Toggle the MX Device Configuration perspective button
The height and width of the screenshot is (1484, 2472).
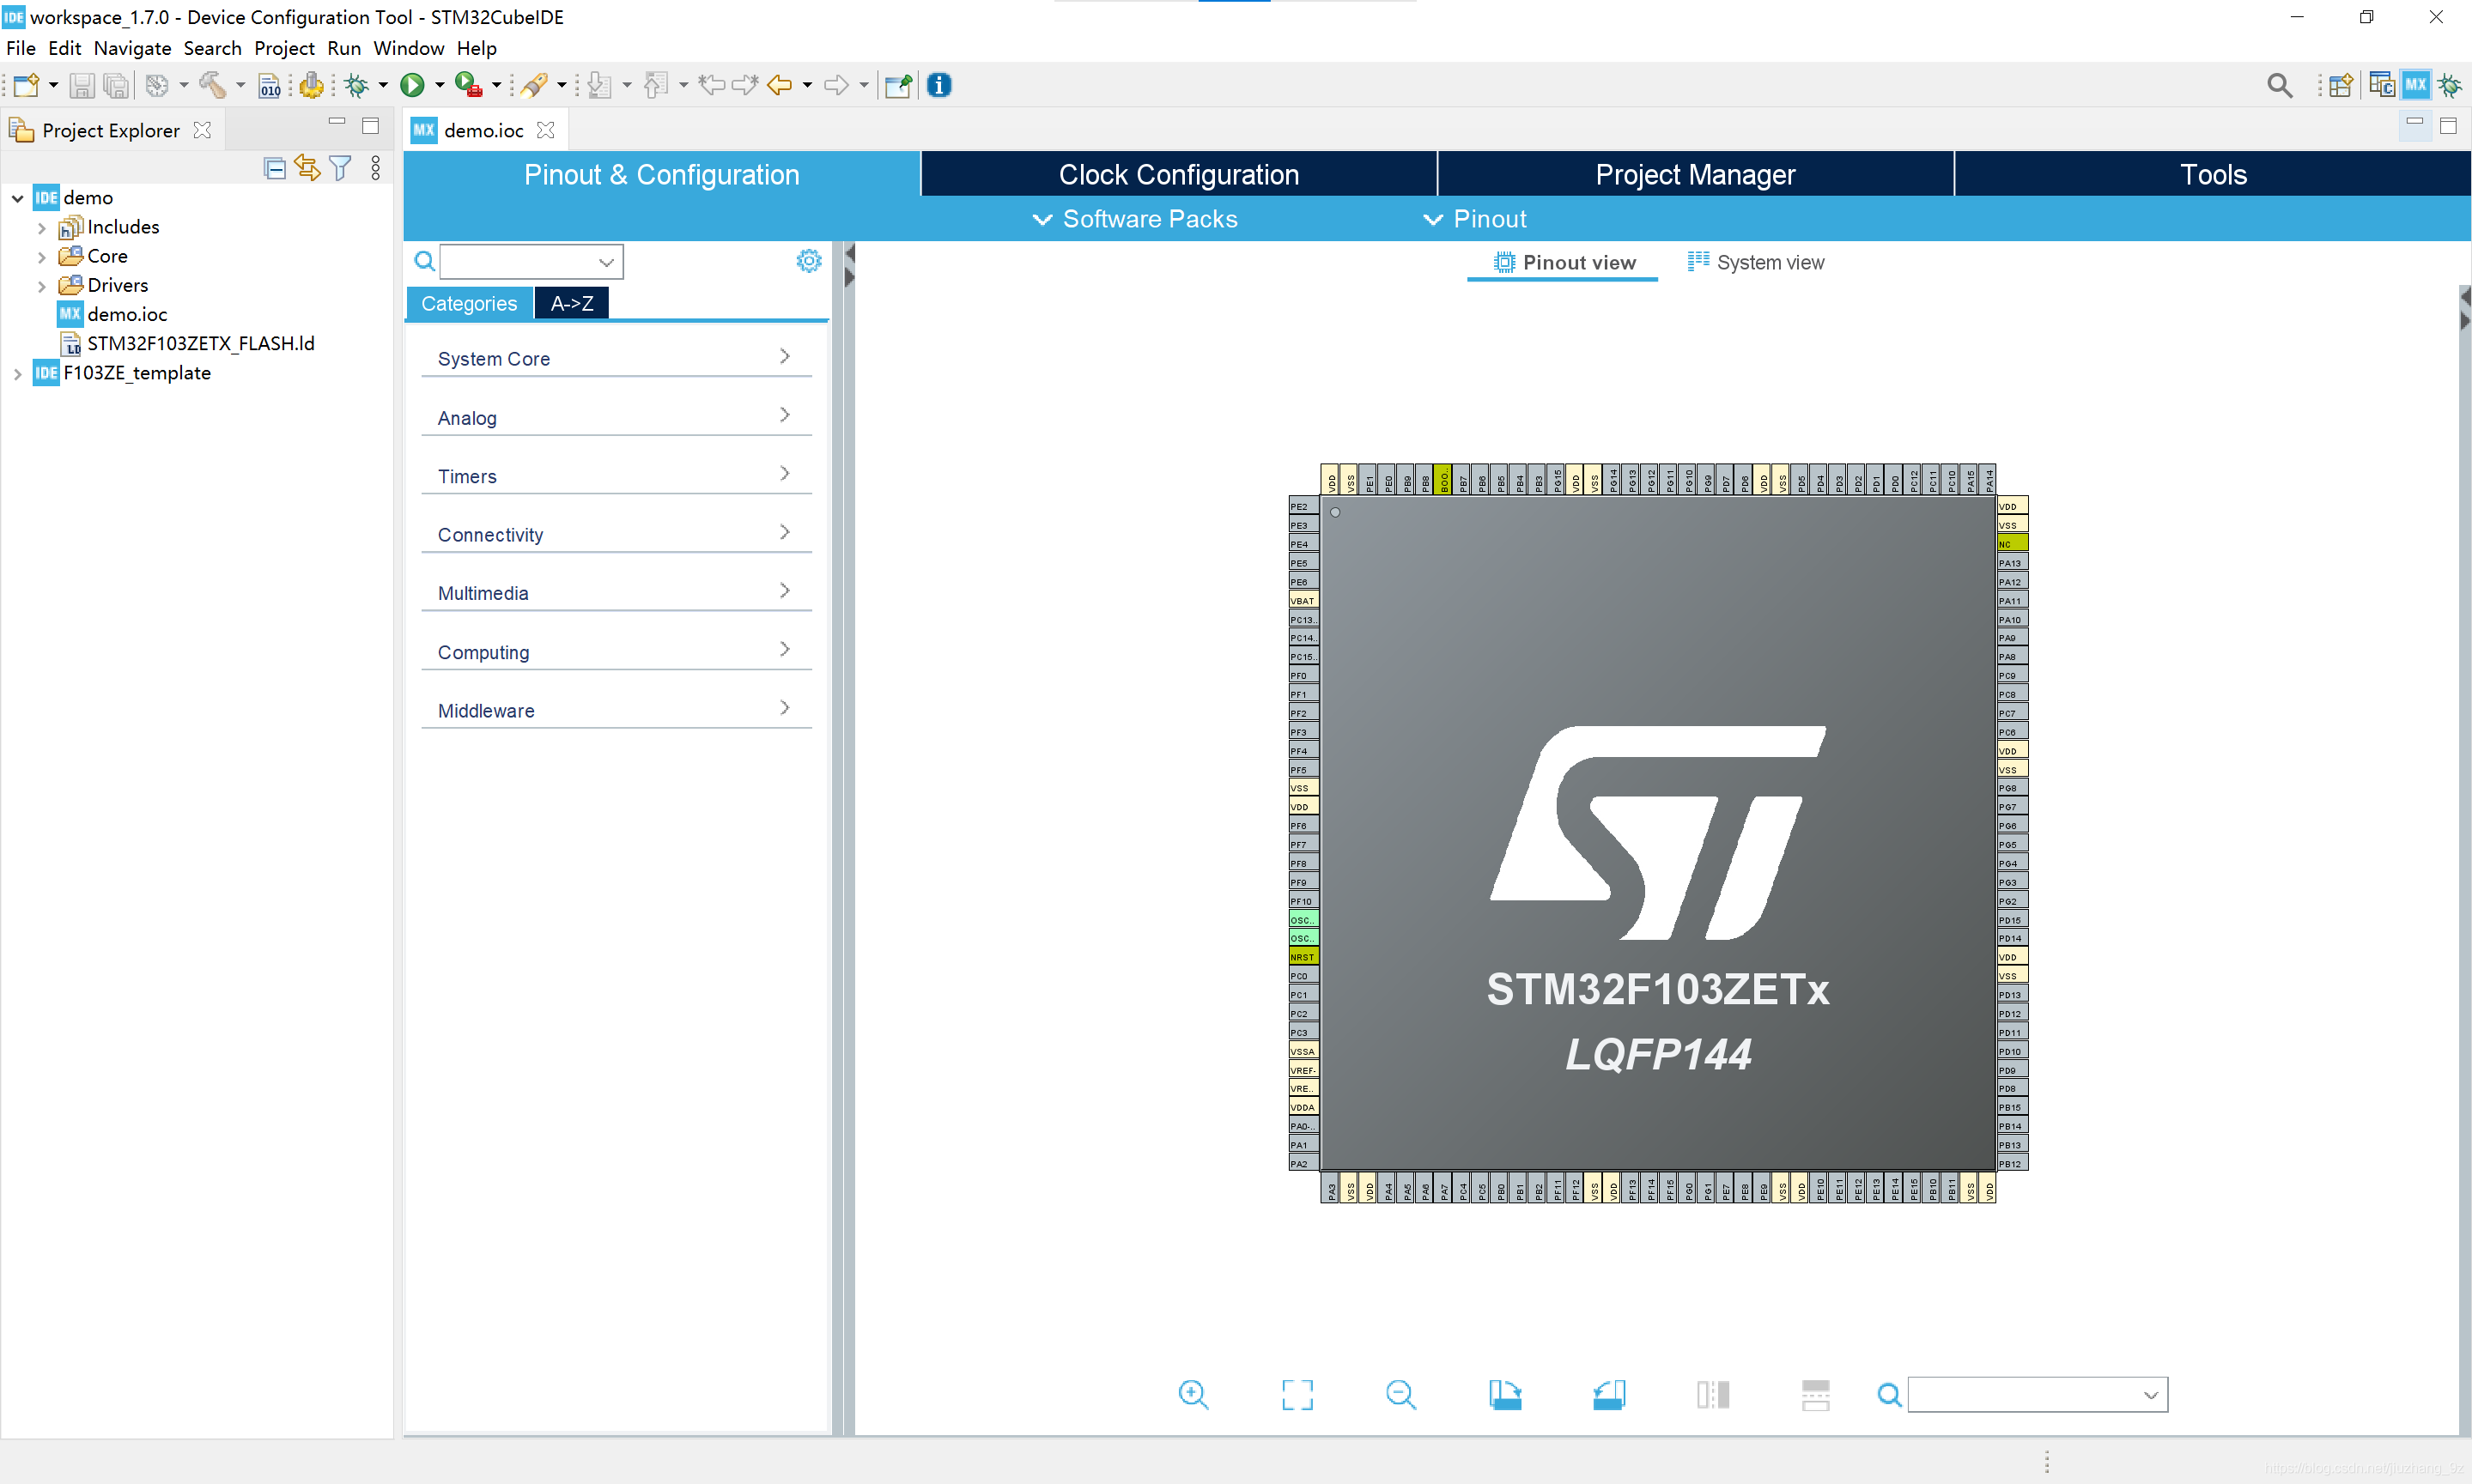pyautogui.click(x=2415, y=86)
